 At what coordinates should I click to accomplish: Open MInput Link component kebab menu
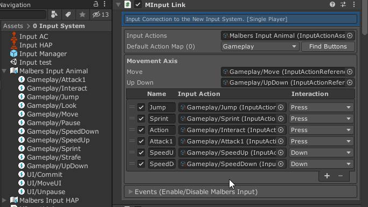pyautogui.click(x=354, y=4)
